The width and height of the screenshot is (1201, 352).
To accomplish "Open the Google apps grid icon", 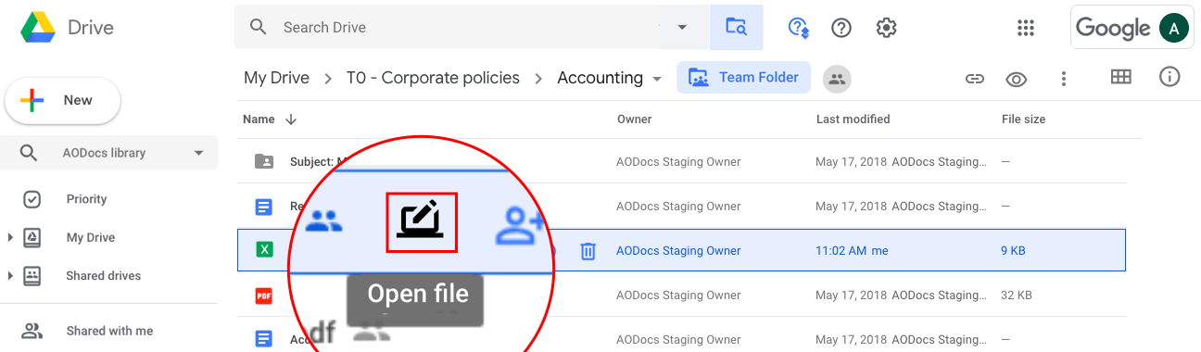I will (x=1026, y=28).
